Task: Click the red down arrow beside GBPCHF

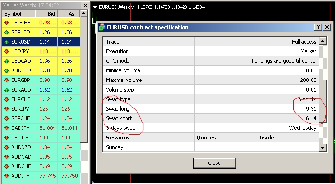Action: pos(6,118)
